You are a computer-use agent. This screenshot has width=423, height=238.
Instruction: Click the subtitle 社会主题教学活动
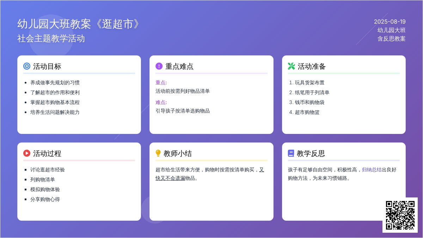(51, 38)
